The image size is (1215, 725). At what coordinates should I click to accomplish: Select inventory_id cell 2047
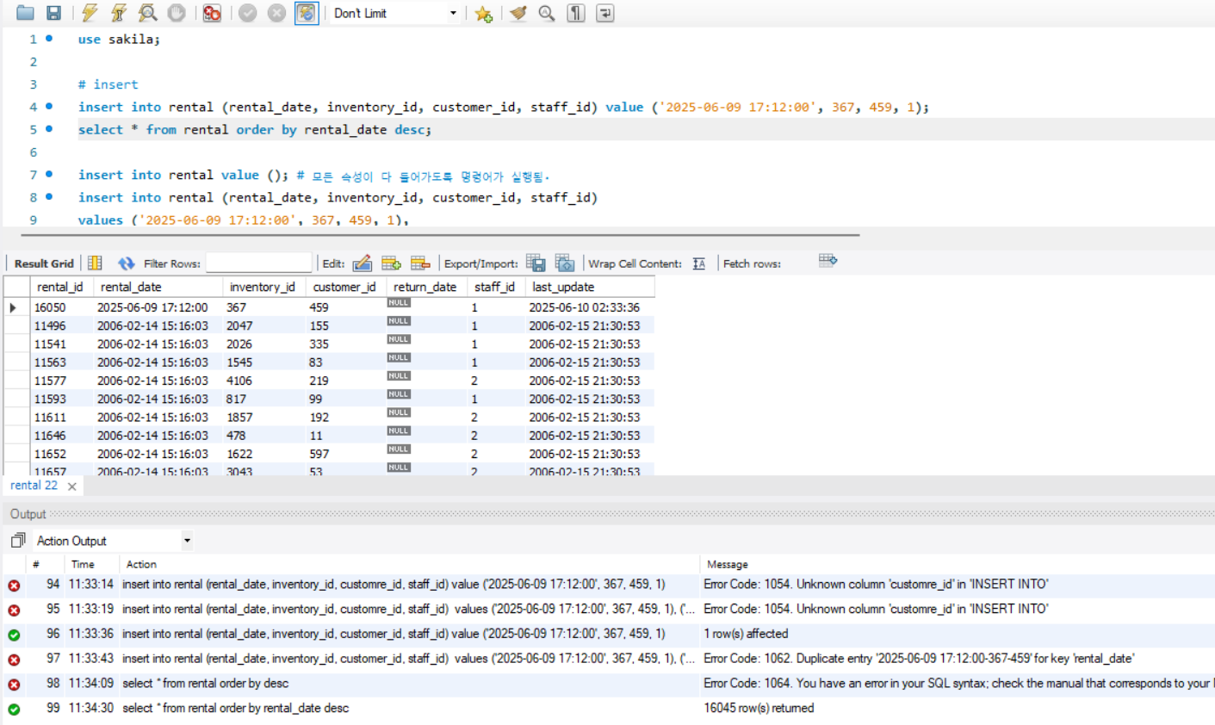pyautogui.click(x=264, y=325)
